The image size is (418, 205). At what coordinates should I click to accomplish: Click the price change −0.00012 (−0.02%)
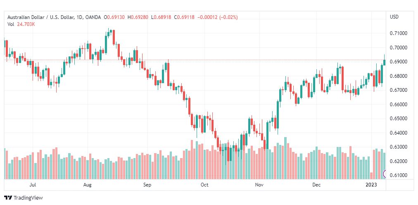coord(218,17)
